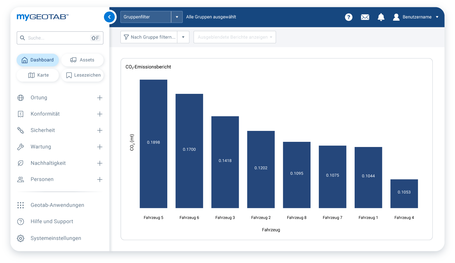Viewport: 455px width, 263px height.
Task: Check notifications via the bell icon
Action: [x=381, y=17]
